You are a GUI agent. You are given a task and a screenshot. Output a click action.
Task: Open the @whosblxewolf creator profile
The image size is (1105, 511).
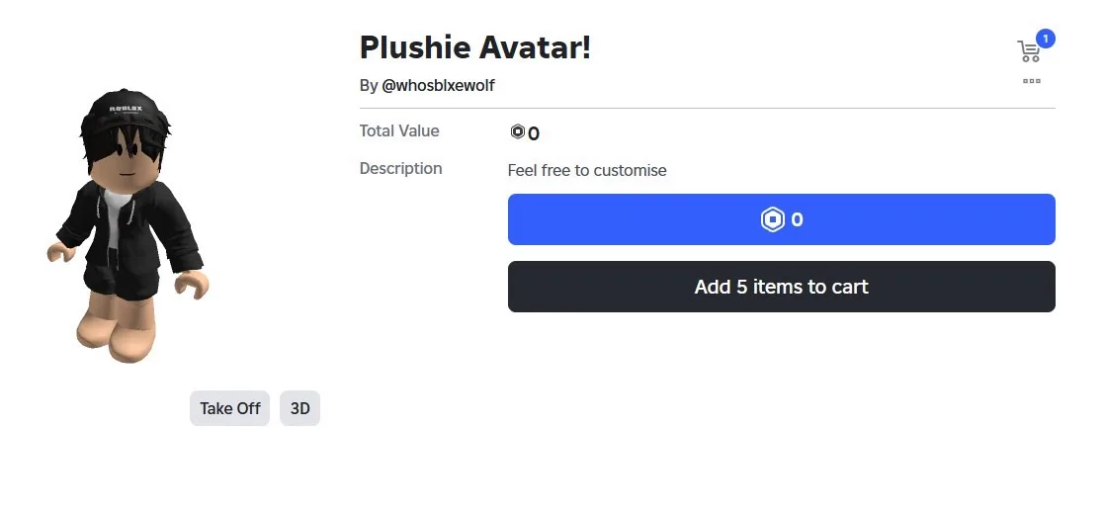coord(438,86)
